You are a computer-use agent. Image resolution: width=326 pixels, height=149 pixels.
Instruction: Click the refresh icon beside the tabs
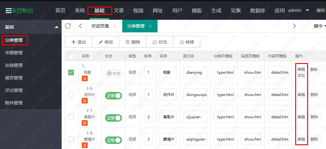(68, 26)
